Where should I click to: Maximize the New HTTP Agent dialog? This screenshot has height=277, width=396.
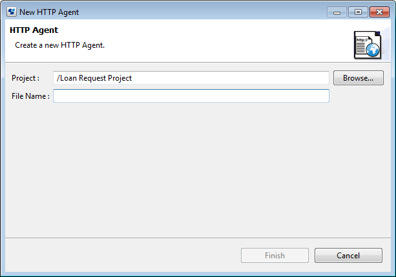[357, 12]
